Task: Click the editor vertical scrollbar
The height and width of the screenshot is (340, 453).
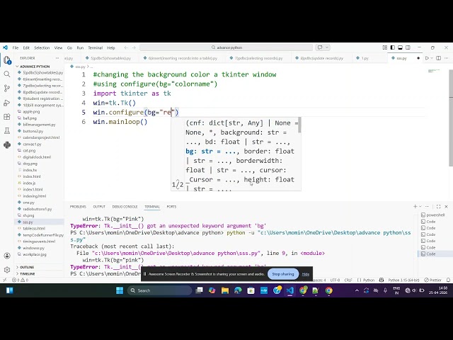Action: coord(451,118)
